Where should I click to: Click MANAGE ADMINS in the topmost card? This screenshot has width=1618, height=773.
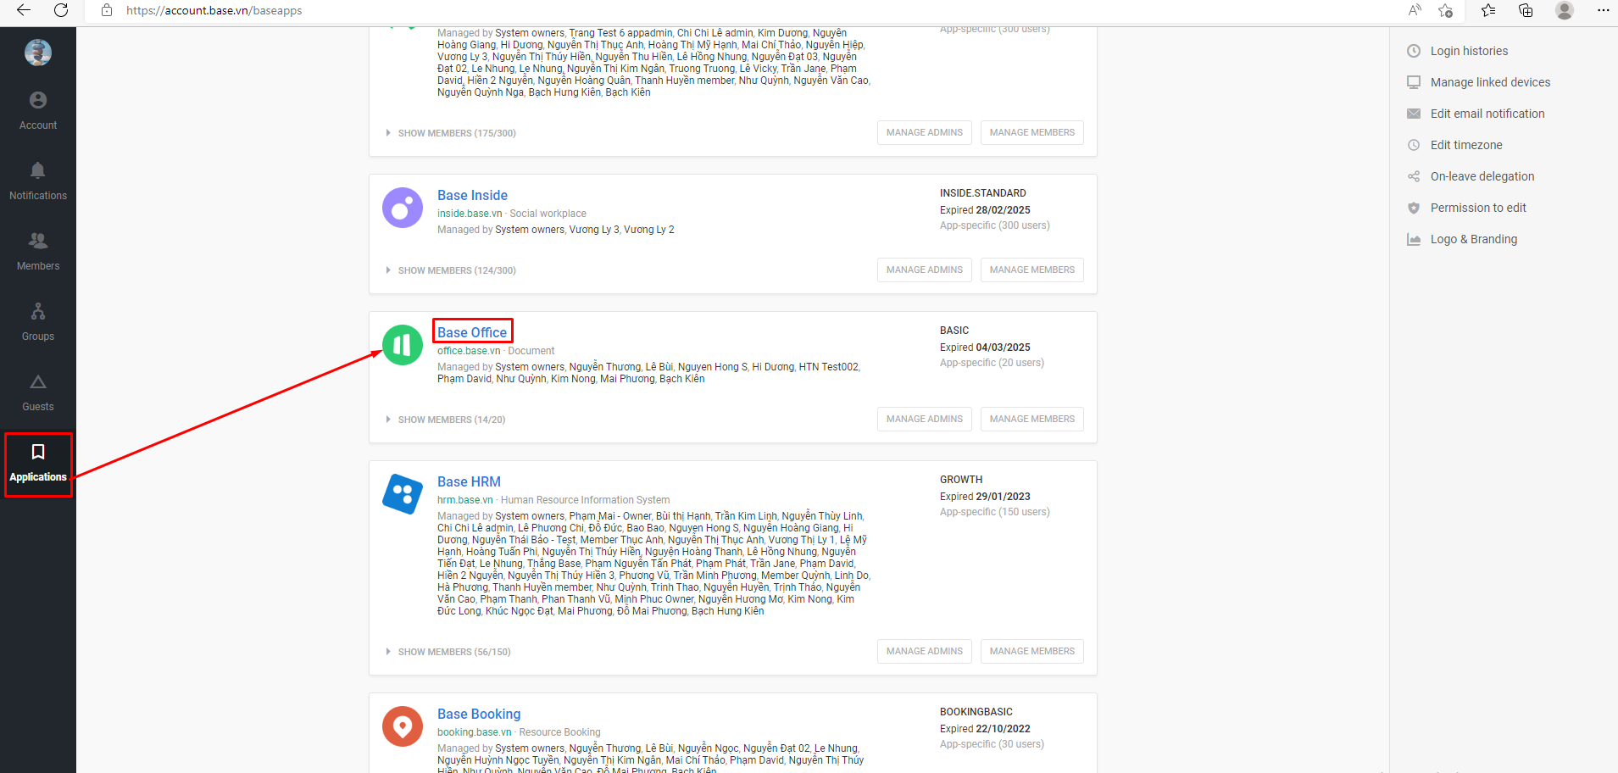tap(925, 132)
